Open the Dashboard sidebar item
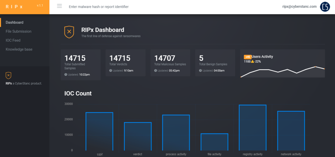The image size is (335, 157). 14,22
